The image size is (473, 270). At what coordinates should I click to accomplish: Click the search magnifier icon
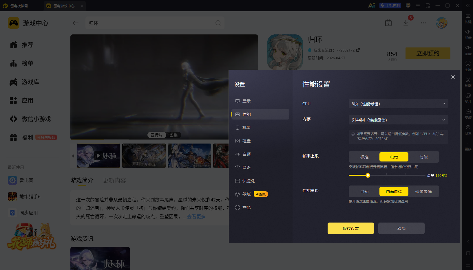218,23
